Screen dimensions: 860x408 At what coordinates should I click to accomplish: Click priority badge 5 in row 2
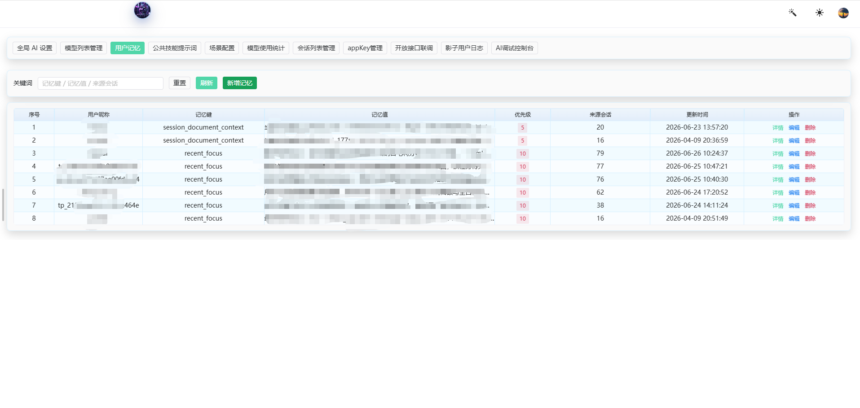[522, 141]
